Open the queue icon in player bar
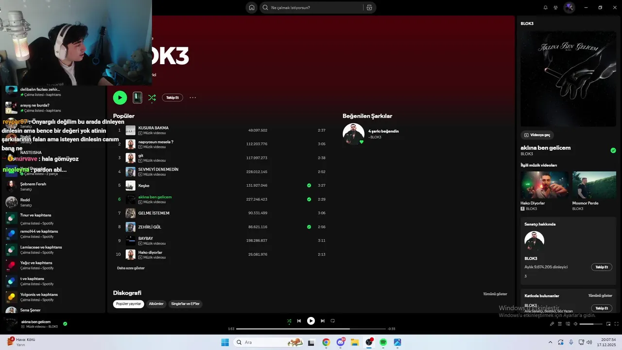Viewport: 622px width, 350px height. 560,324
